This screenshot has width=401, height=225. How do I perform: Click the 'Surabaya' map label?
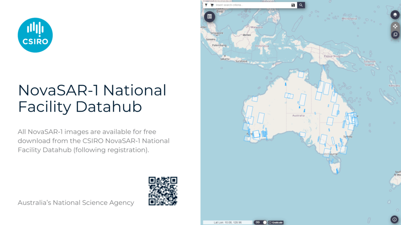coord(241,61)
